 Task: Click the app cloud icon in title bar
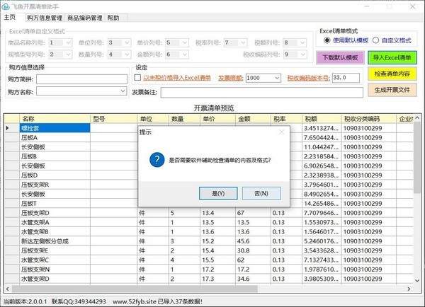click(6, 6)
